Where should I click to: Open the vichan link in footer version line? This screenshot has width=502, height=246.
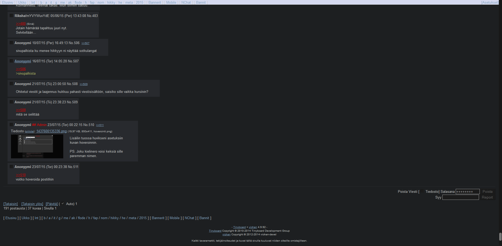253,227
